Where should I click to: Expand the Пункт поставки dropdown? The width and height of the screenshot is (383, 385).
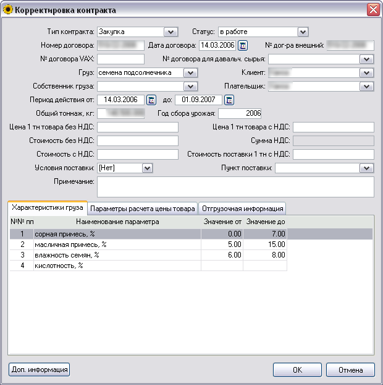coord(367,168)
